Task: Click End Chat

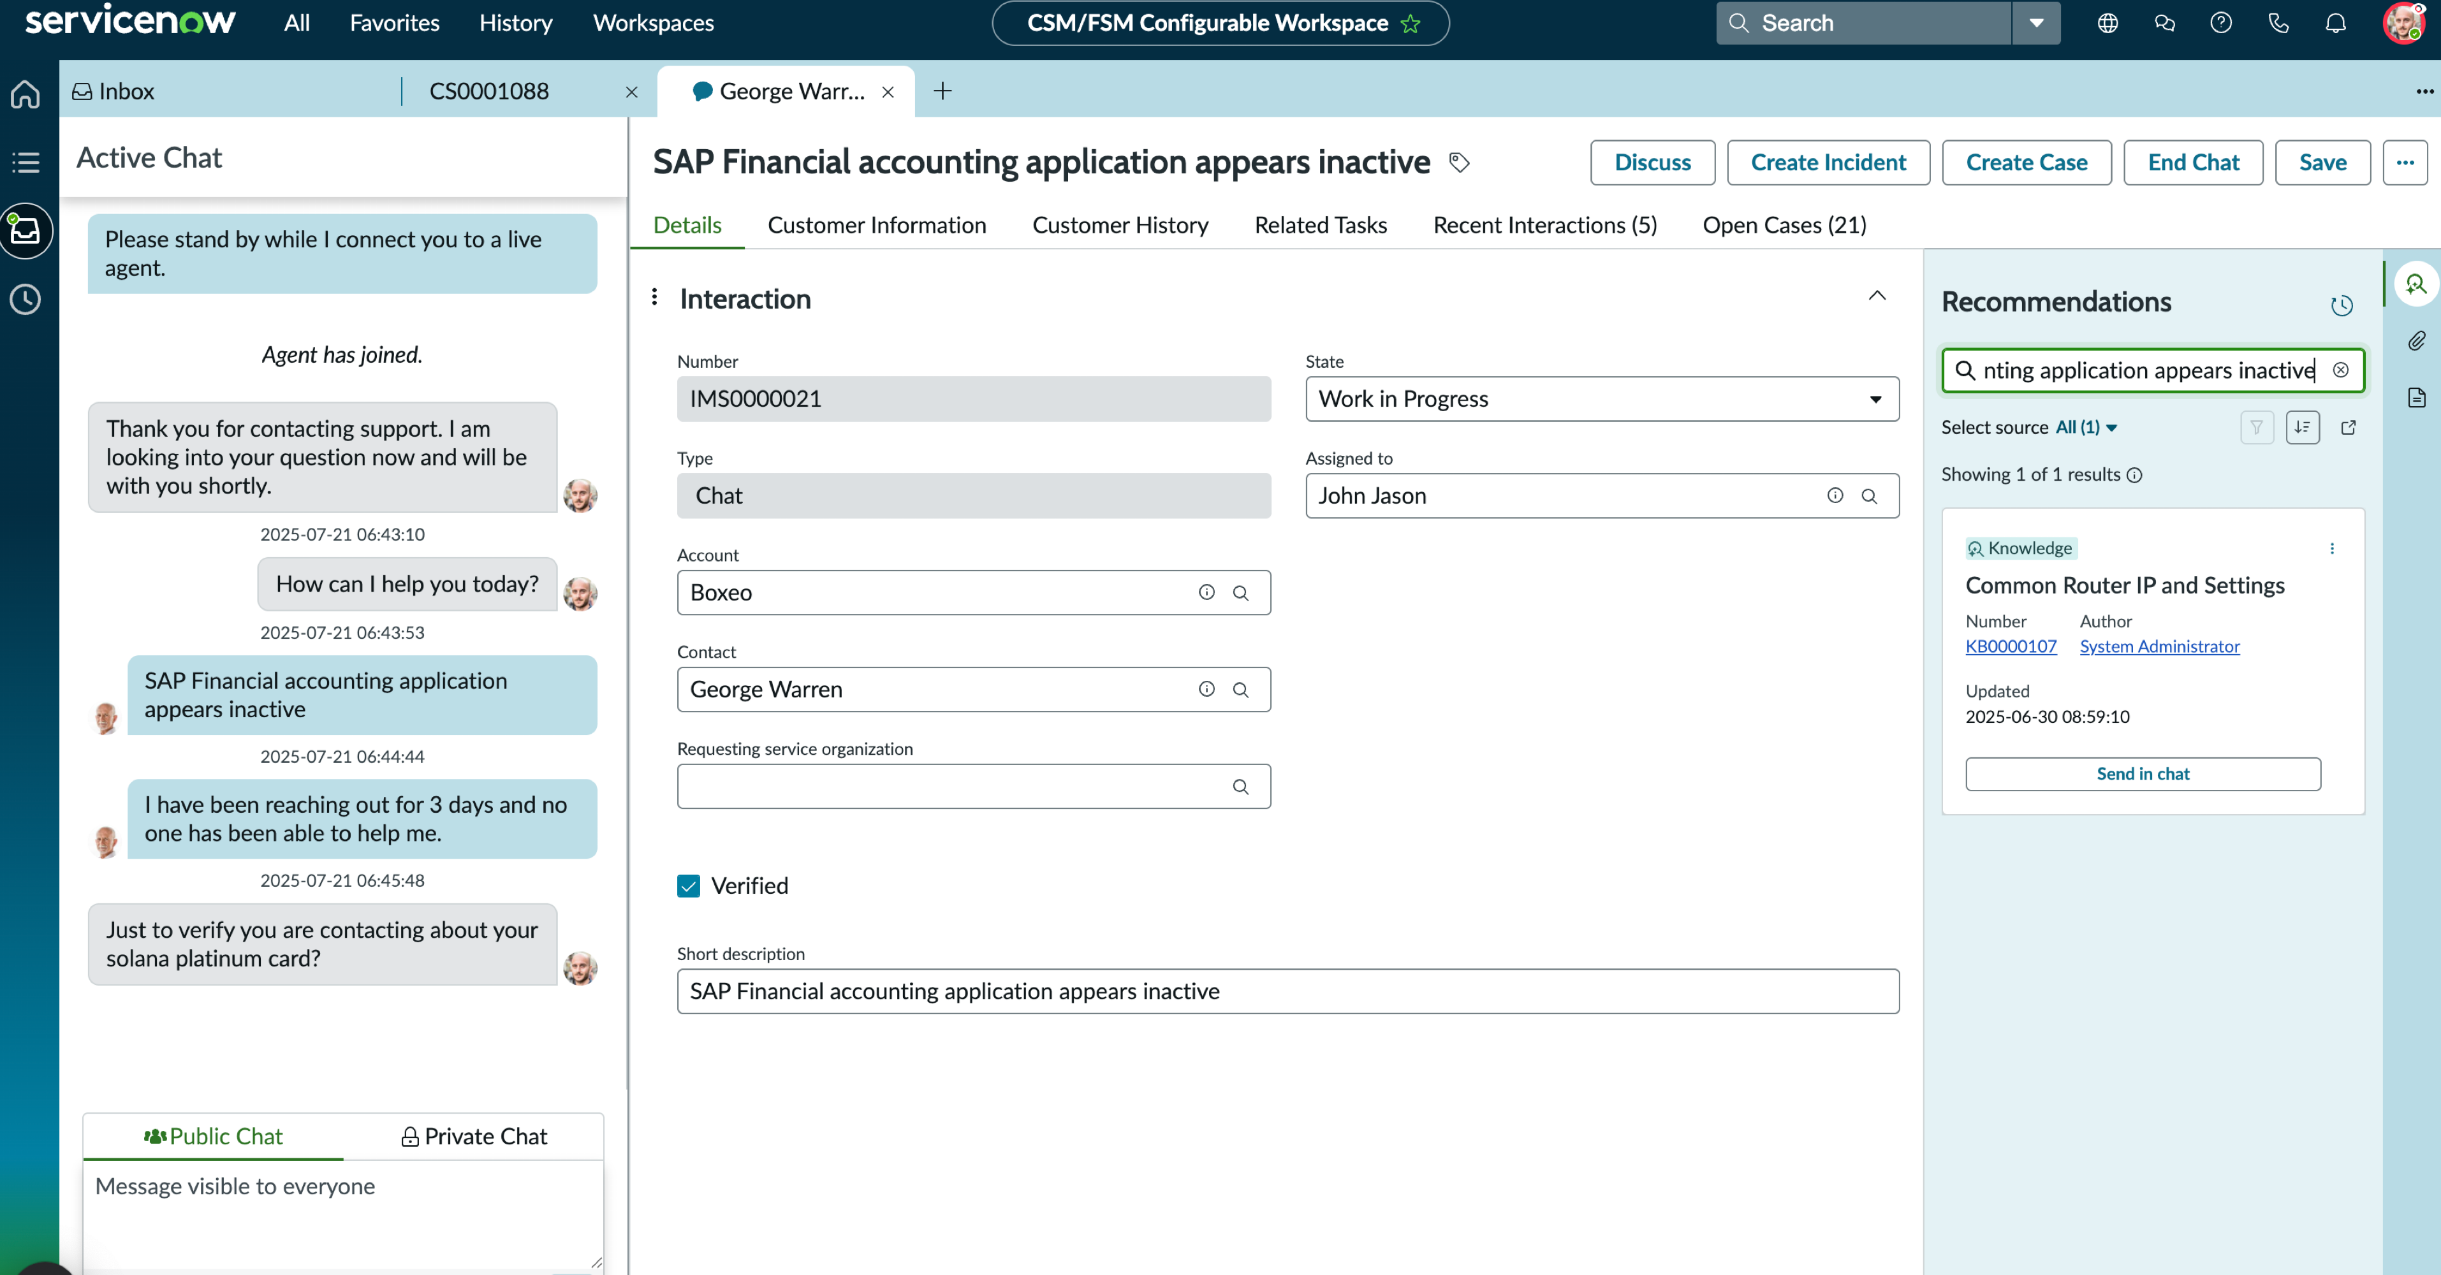Action: pyautogui.click(x=2193, y=163)
